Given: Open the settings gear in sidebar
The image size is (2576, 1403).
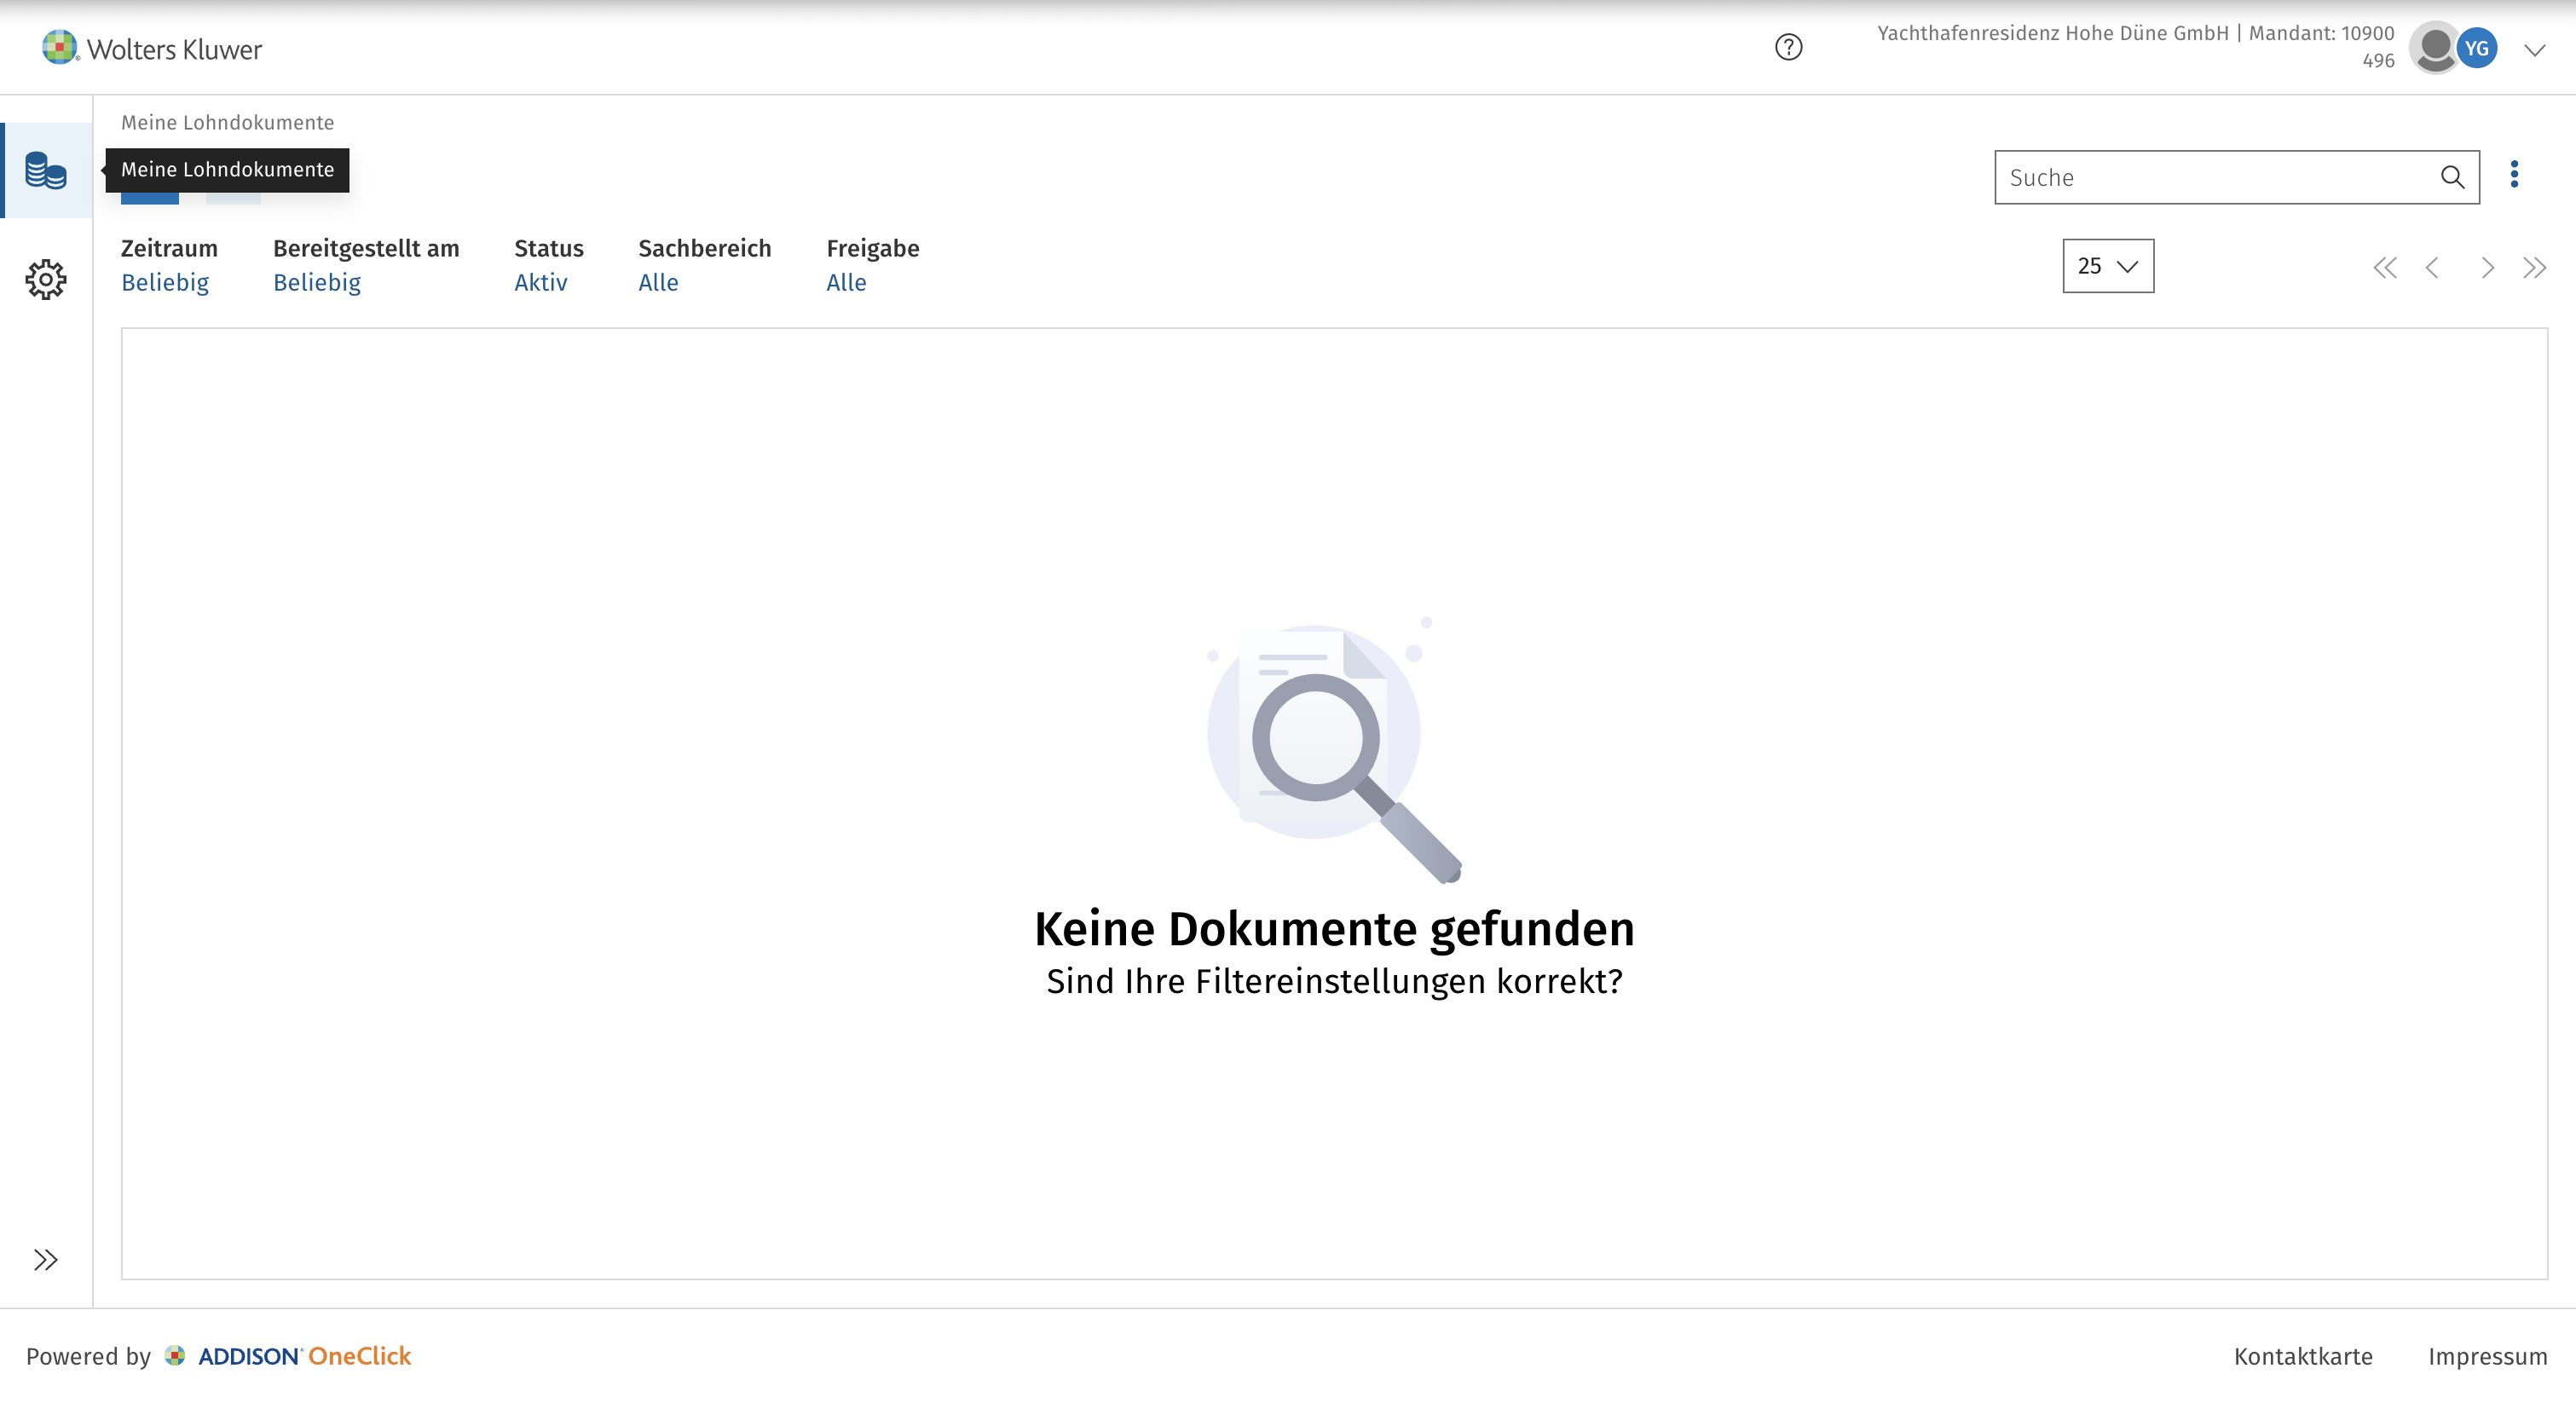Looking at the screenshot, I should click(46, 279).
